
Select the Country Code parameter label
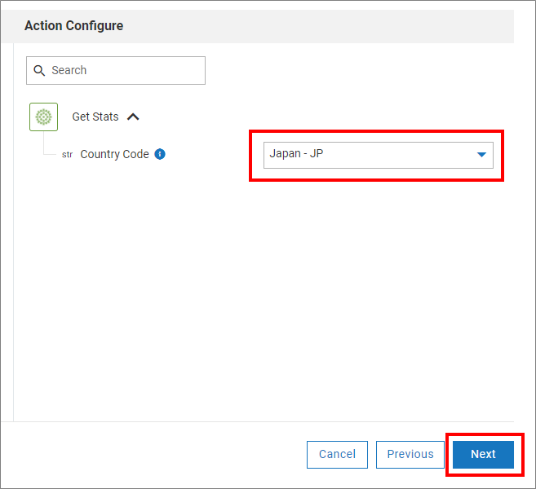pos(114,154)
